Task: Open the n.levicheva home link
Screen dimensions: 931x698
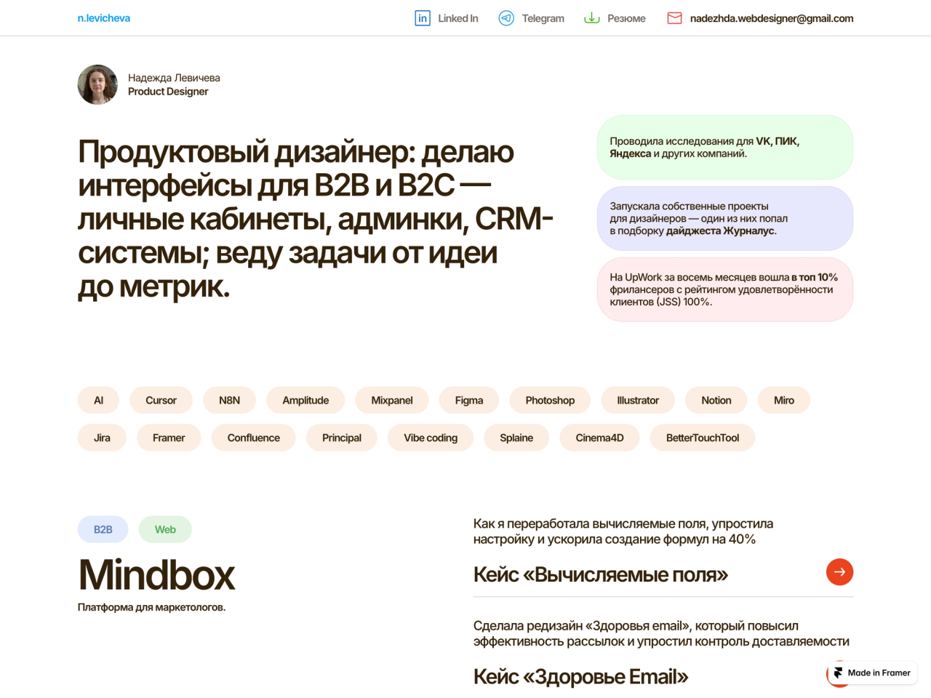Action: click(104, 18)
